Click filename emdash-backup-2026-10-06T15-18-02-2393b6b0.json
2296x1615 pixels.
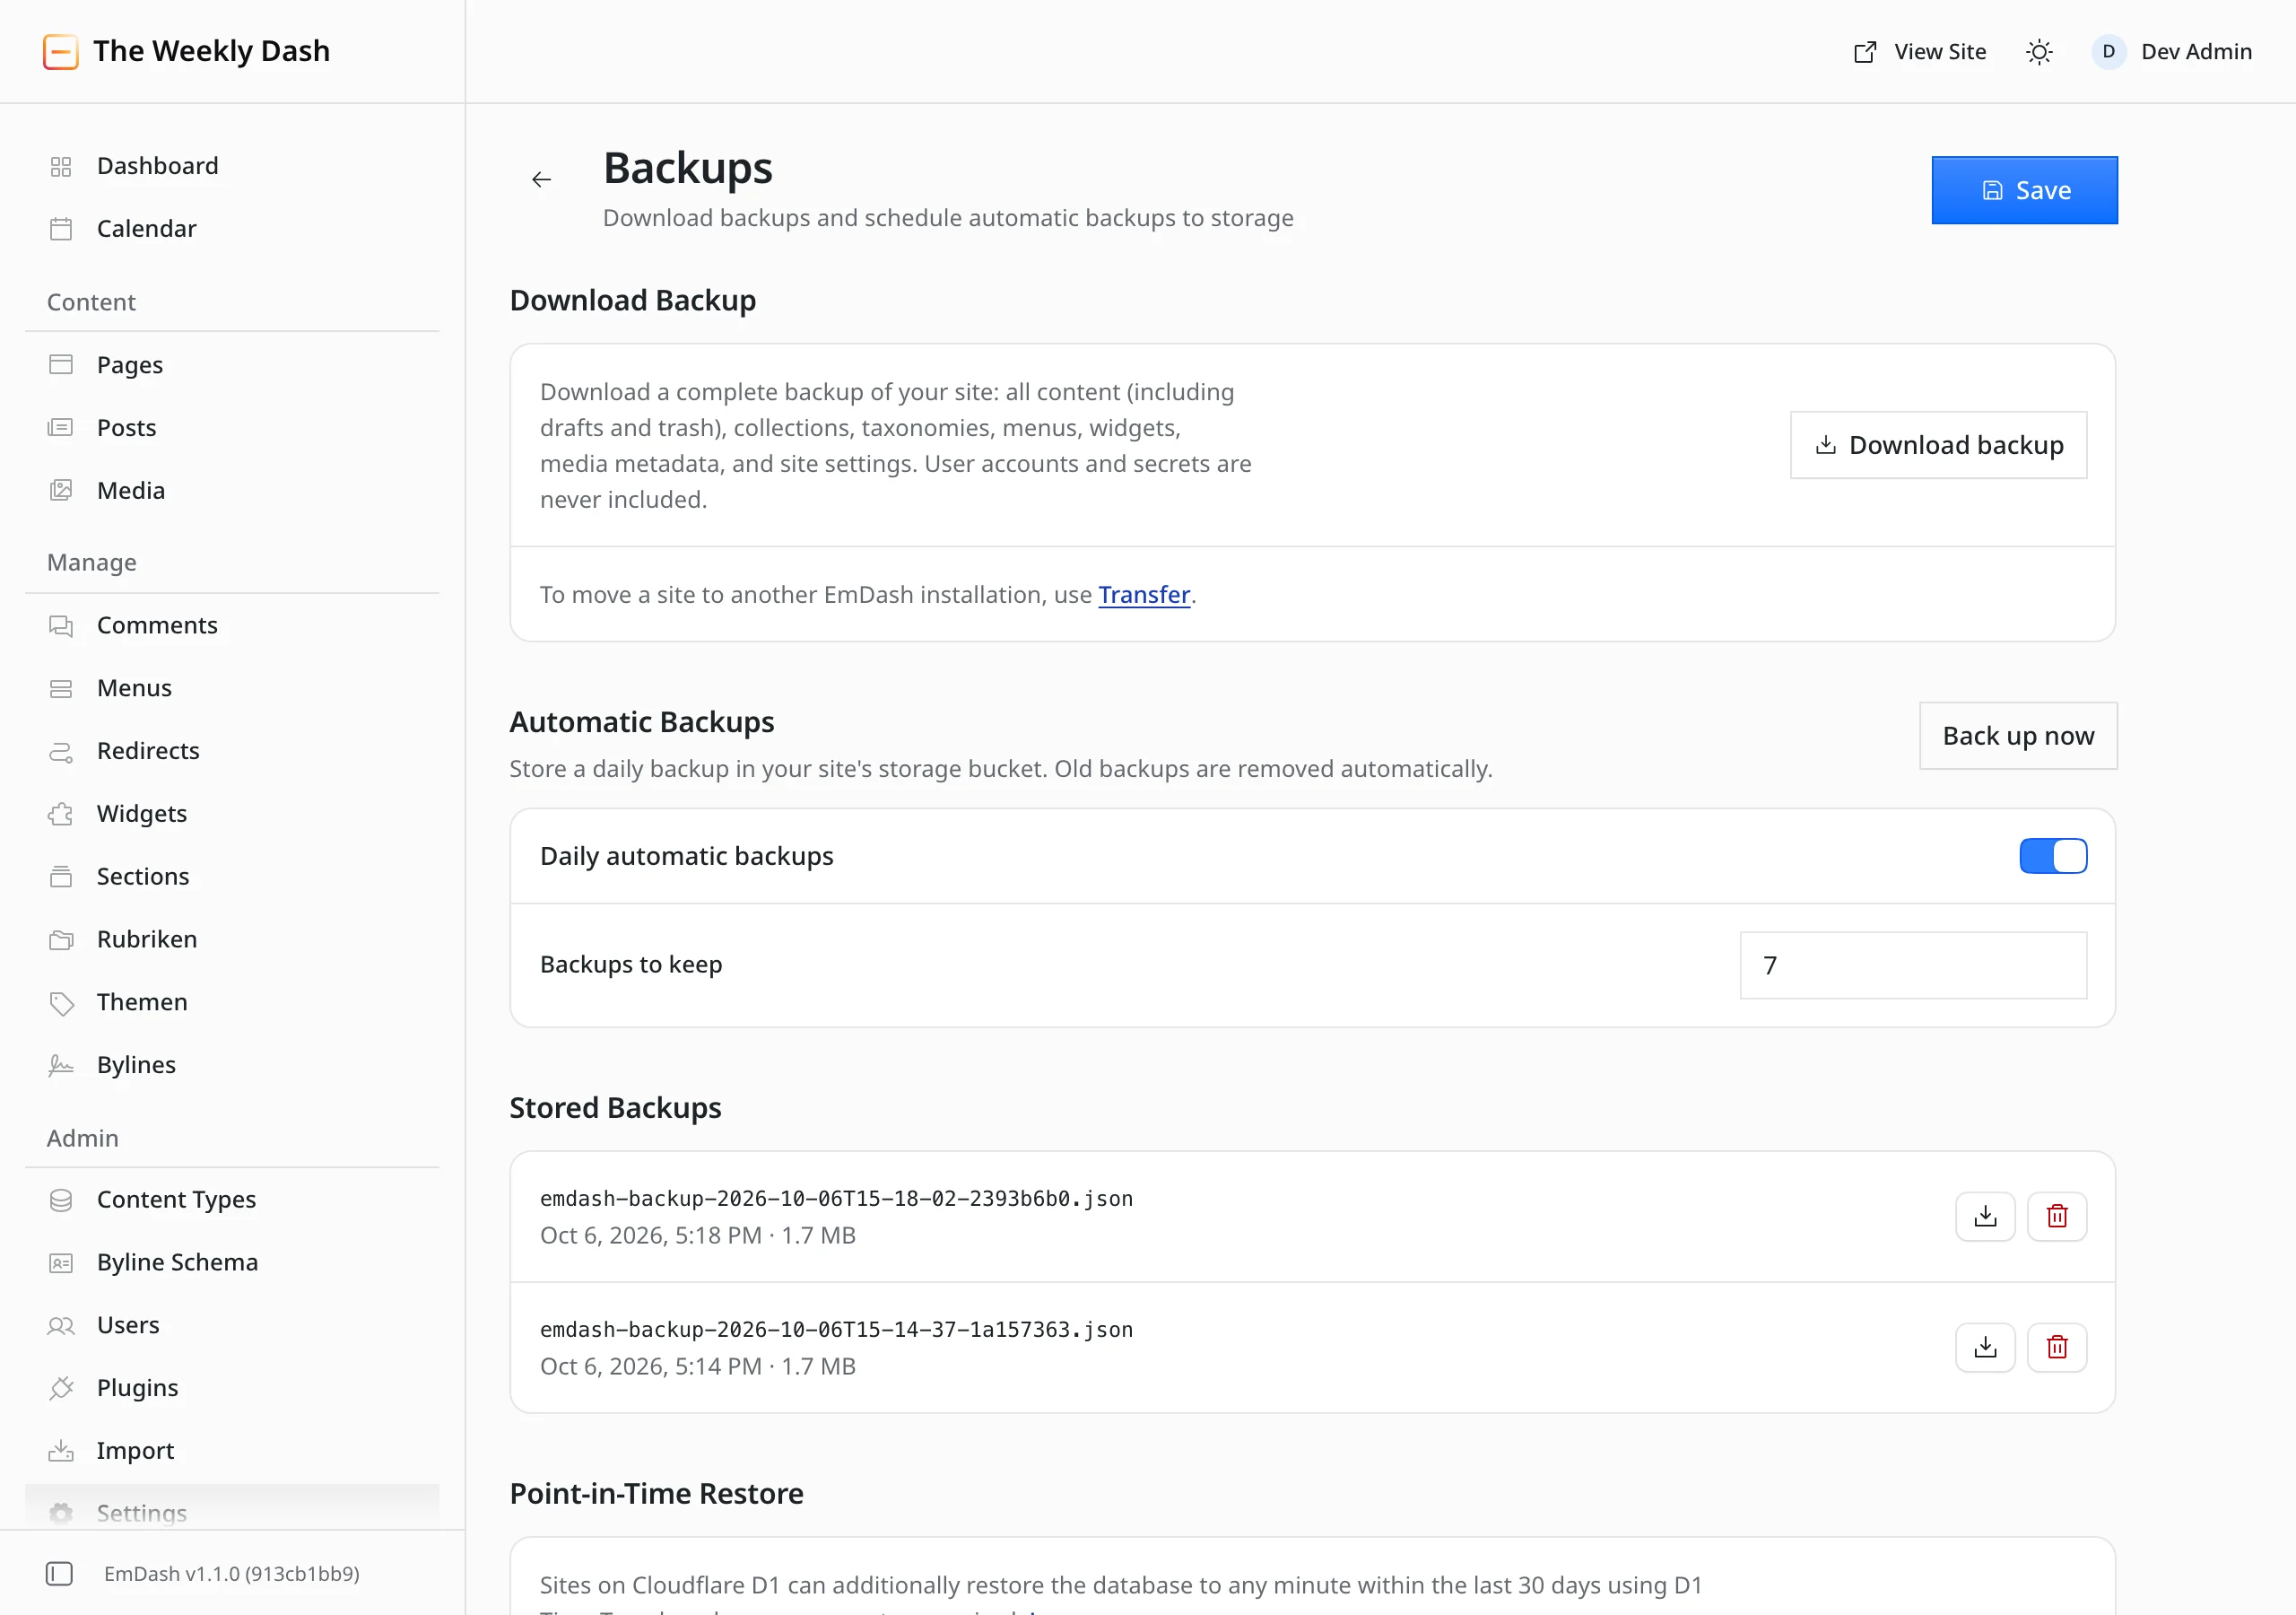[x=836, y=1199]
